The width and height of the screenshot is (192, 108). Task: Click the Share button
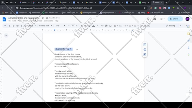174,19
